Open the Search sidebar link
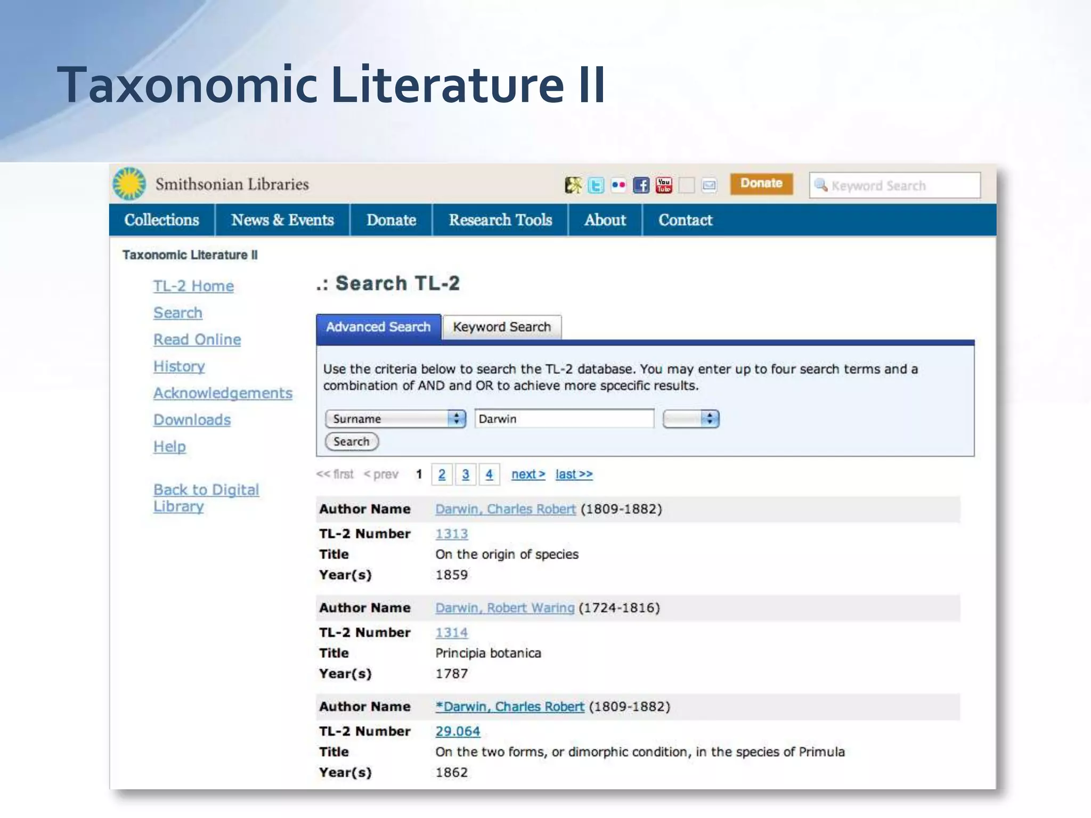1091x818 pixels. click(178, 313)
